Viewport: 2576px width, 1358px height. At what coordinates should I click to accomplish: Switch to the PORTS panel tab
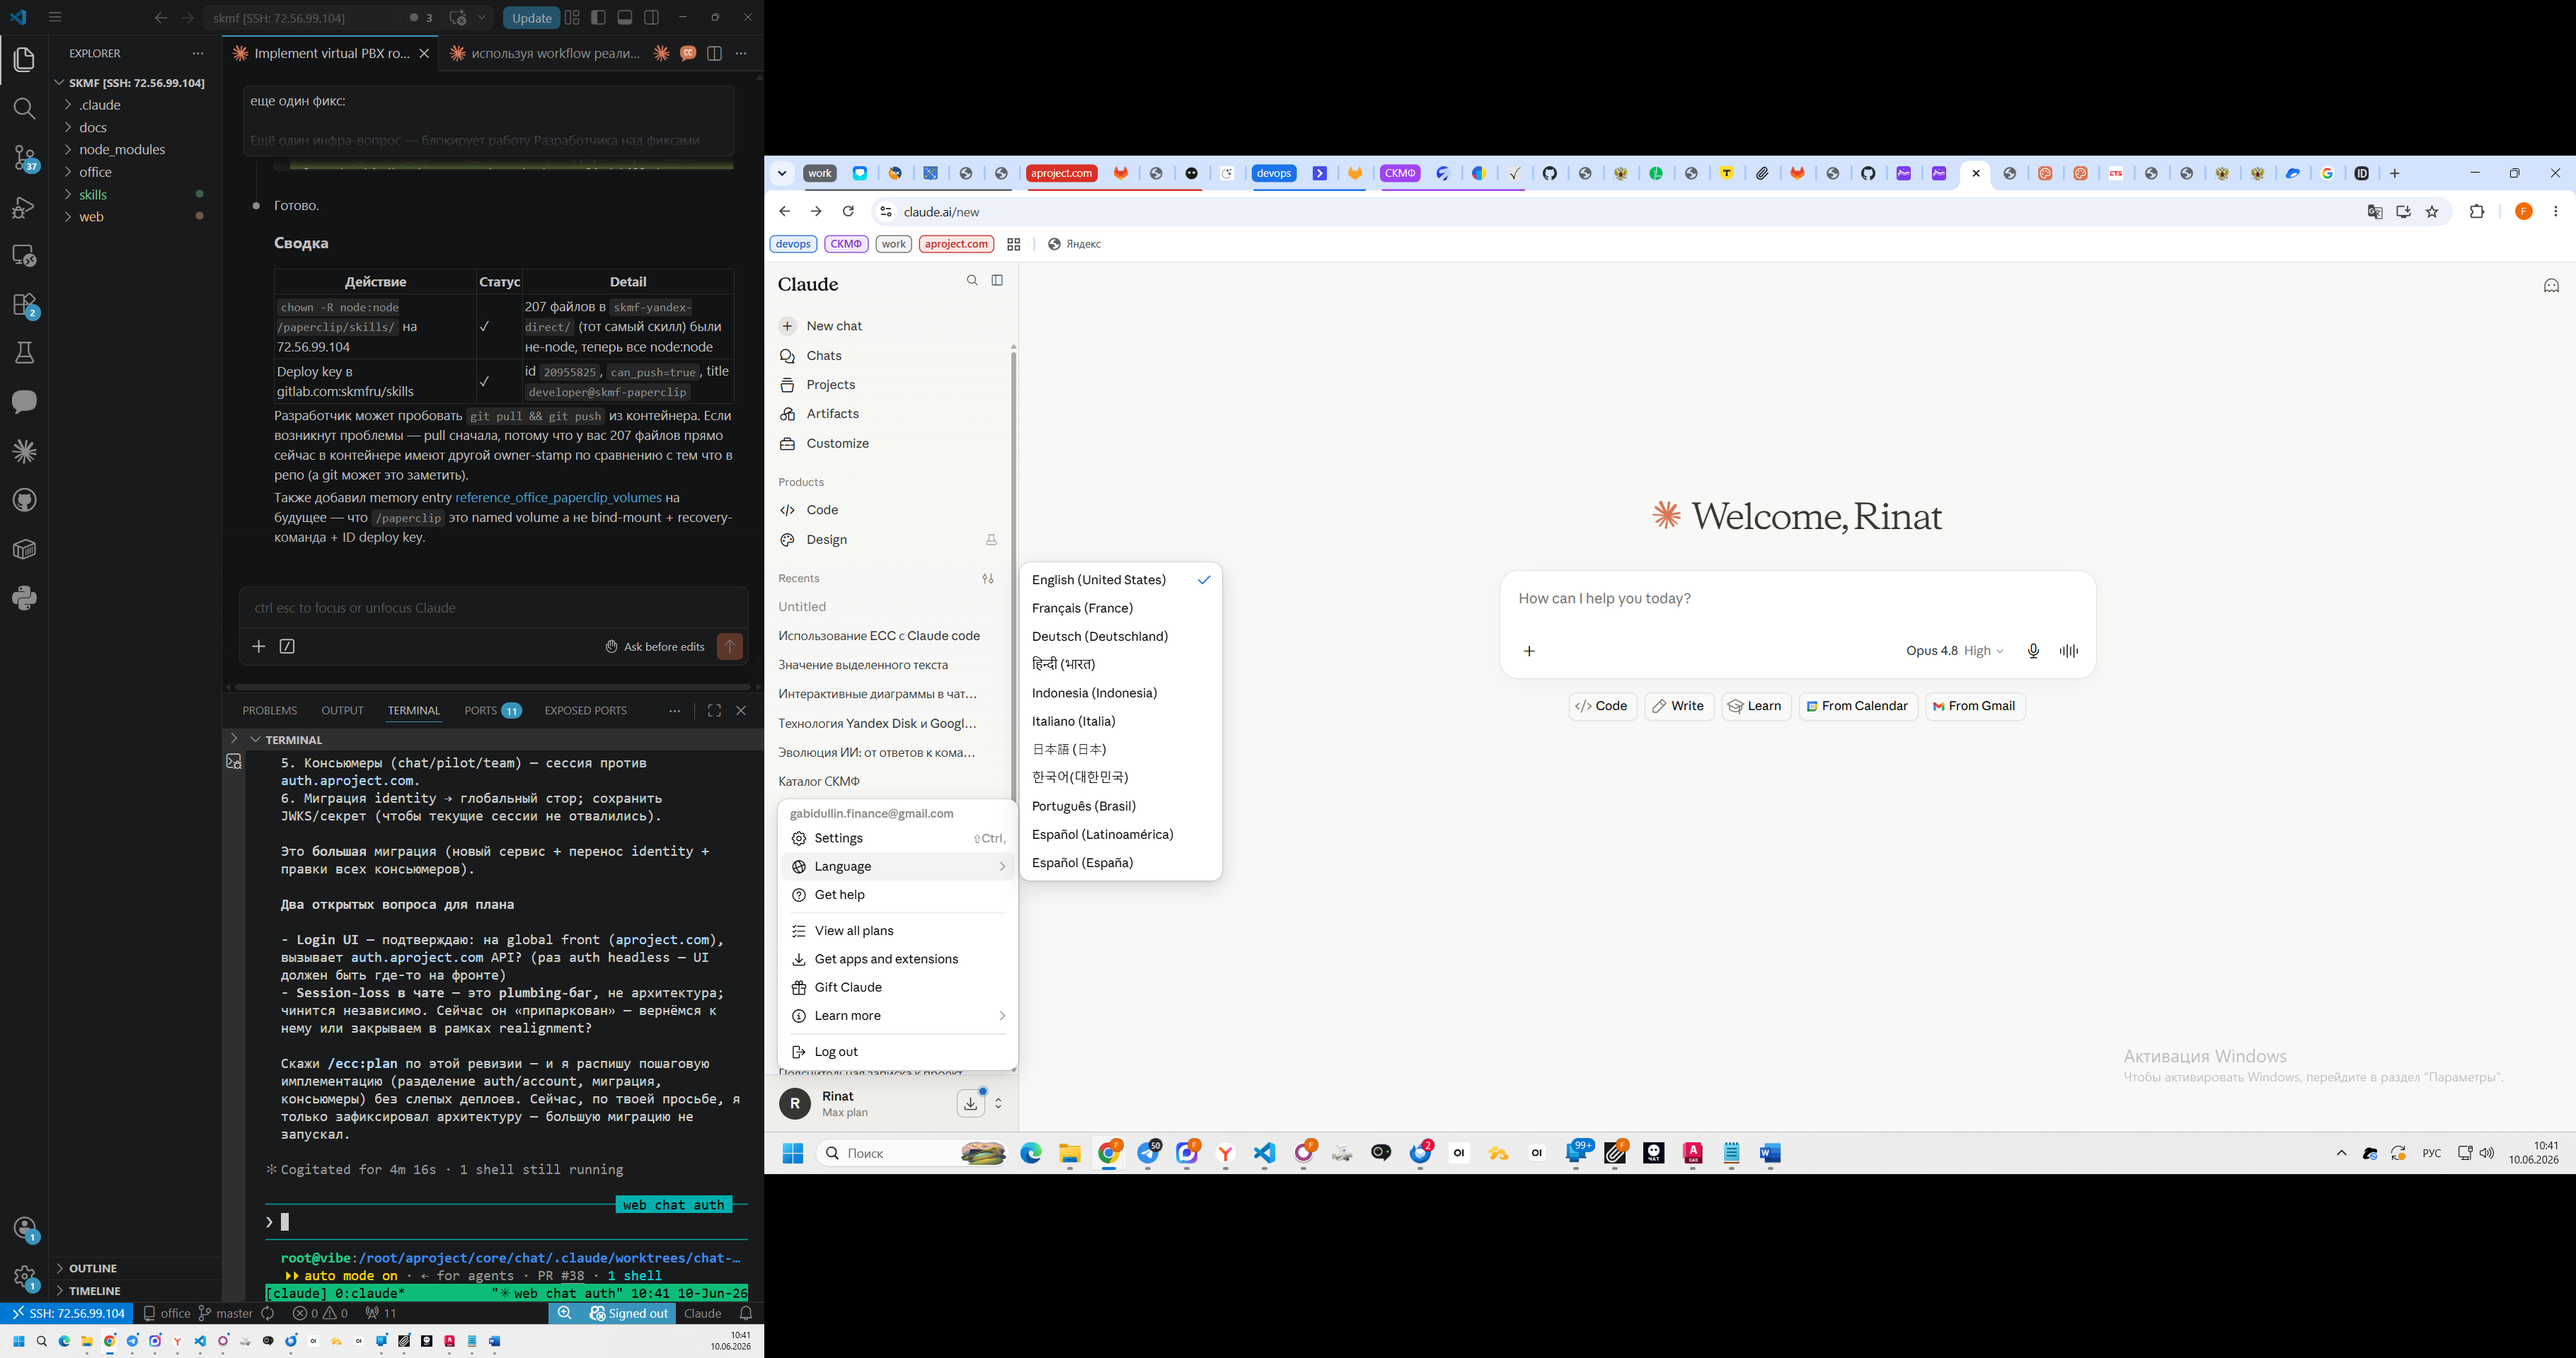492,711
